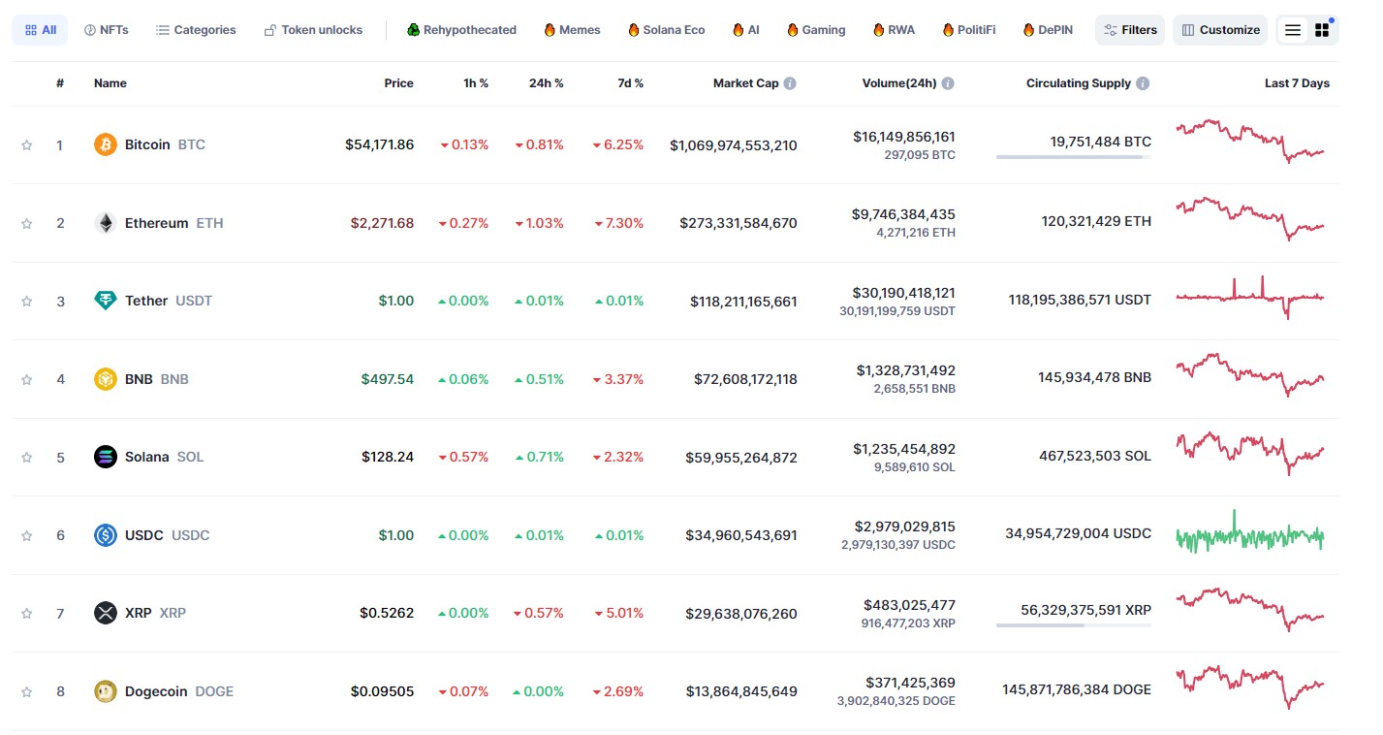Toggle the USDC watchlist star
Image resolution: width=1383 pixels, height=735 pixels.
[27, 535]
